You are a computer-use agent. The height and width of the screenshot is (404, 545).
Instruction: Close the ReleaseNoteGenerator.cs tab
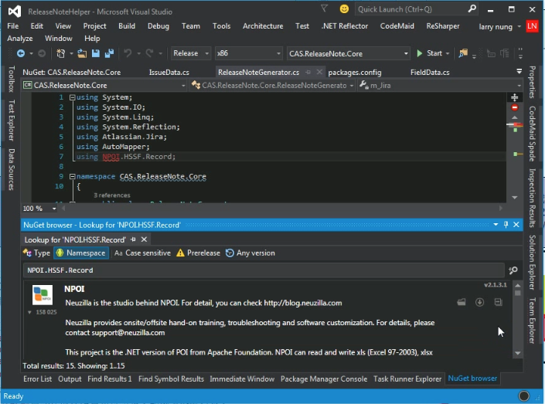point(319,72)
